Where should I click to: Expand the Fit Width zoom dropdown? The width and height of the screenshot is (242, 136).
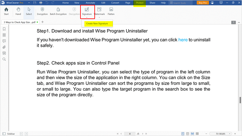pos(230,134)
